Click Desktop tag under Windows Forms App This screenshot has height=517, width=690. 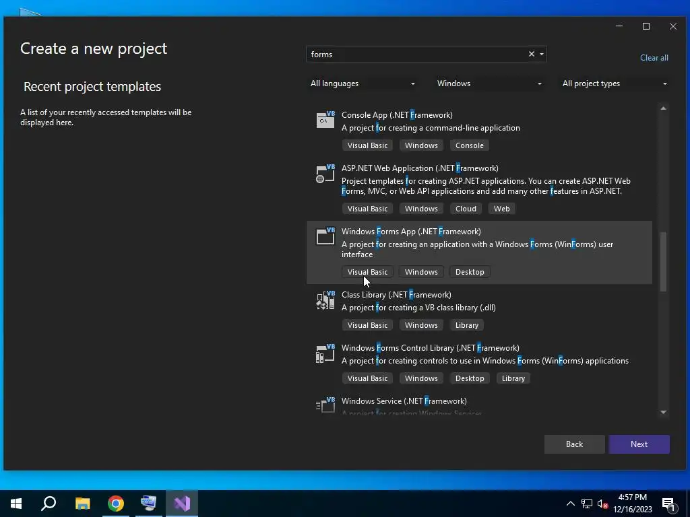(470, 272)
